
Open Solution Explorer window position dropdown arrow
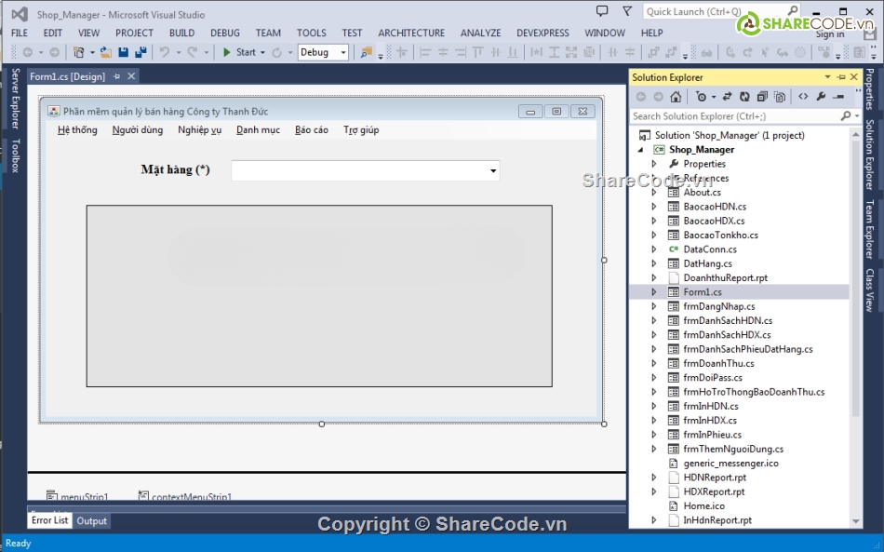827,76
